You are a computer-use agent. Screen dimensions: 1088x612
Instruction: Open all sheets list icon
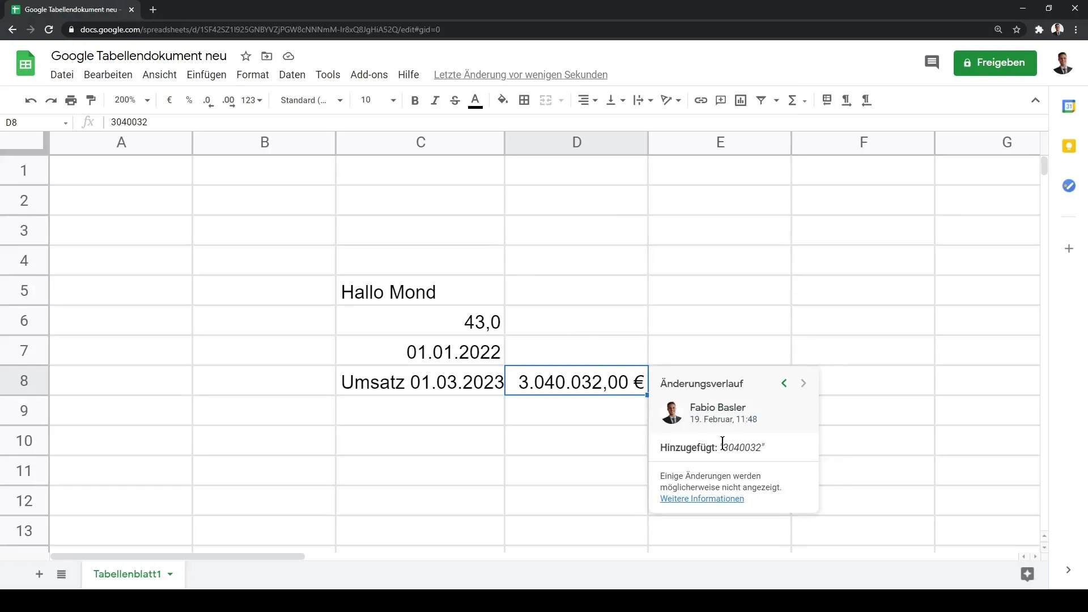[x=61, y=575]
